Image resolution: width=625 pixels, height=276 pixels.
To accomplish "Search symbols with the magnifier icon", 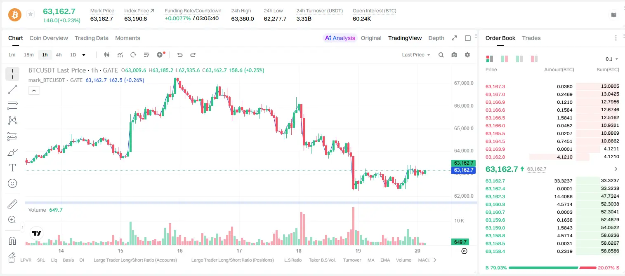I will tap(441, 55).
